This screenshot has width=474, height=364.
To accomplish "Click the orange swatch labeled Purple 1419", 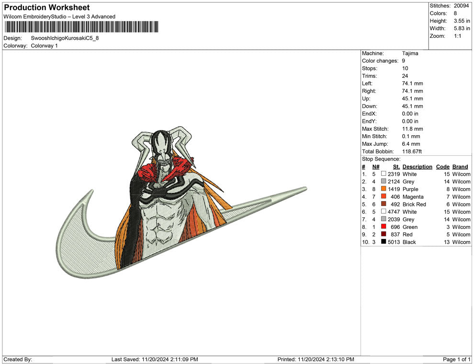I will pyautogui.click(x=384, y=190).
